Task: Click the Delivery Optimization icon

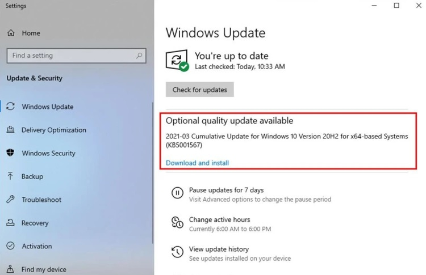Action: tap(10, 130)
